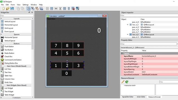This screenshot has width=178, height=100.
Task: Collapse the Buttons category
Action: click(1, 44)
